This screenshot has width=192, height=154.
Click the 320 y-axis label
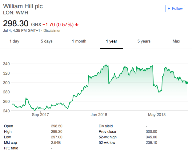point(6,73)
